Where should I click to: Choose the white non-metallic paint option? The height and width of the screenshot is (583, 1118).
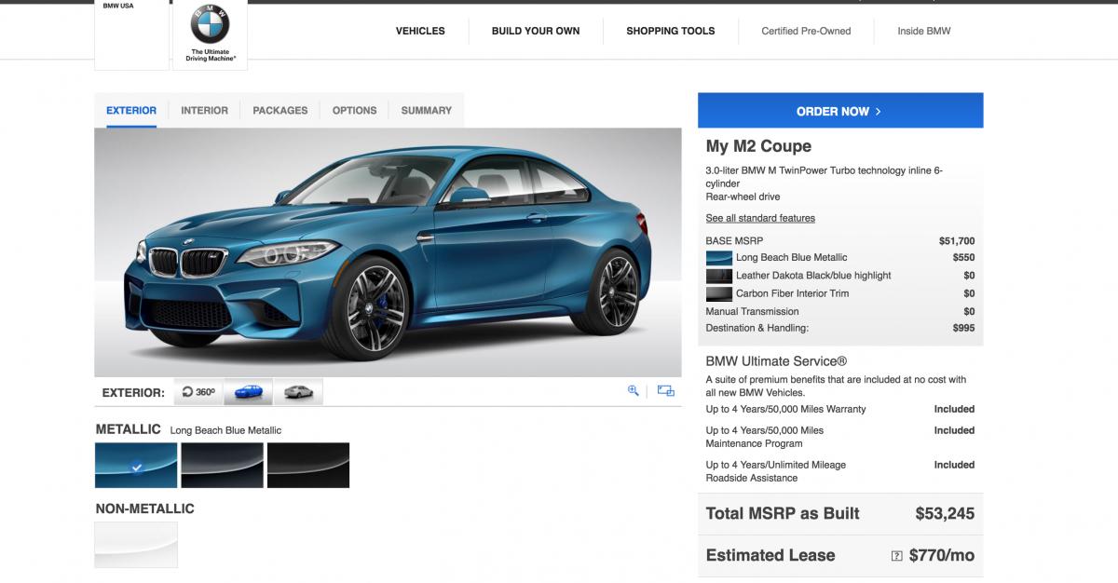click(x=135, y=544)
